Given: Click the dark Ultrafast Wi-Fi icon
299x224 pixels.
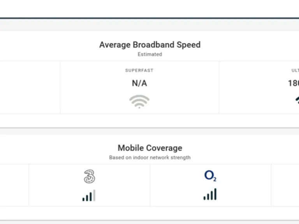Looking at the screenshot, I should click(x=297, y=101).
